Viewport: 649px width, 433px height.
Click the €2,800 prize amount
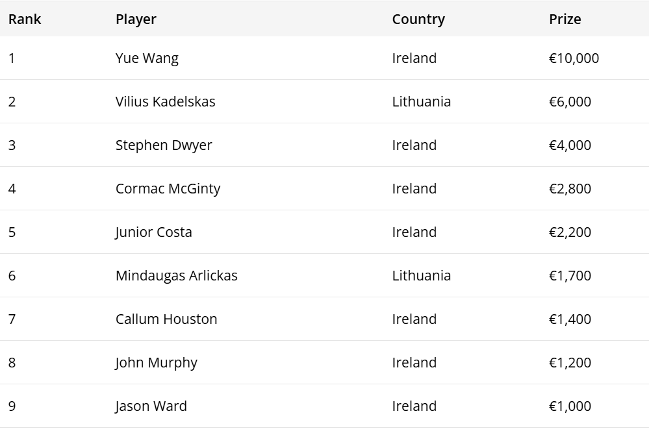pos(570,189)
